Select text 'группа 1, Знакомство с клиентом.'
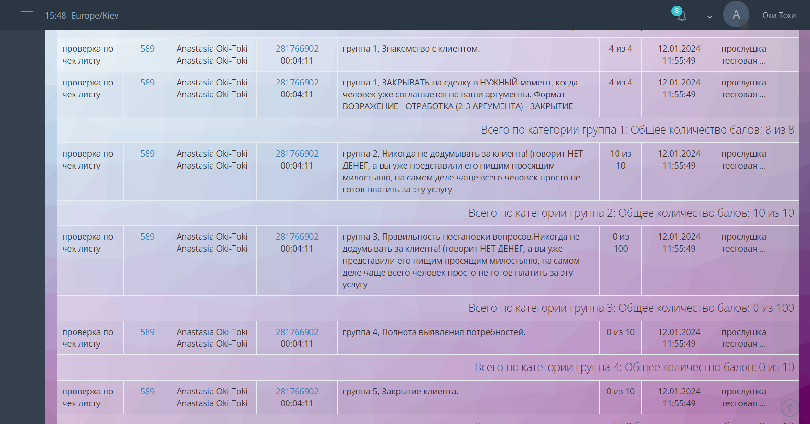Screen dimensions: 810x424 coord(411,49)
